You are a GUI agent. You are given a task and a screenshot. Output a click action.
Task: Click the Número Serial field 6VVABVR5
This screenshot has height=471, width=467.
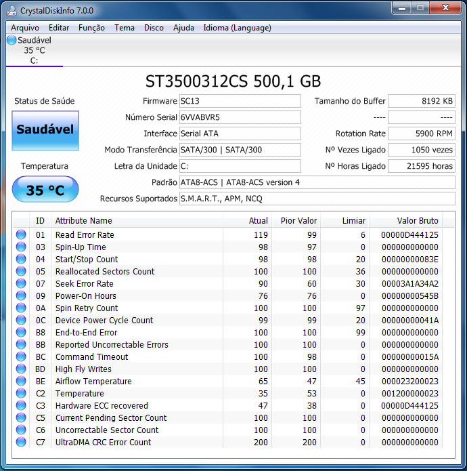(x=240, y=117)
